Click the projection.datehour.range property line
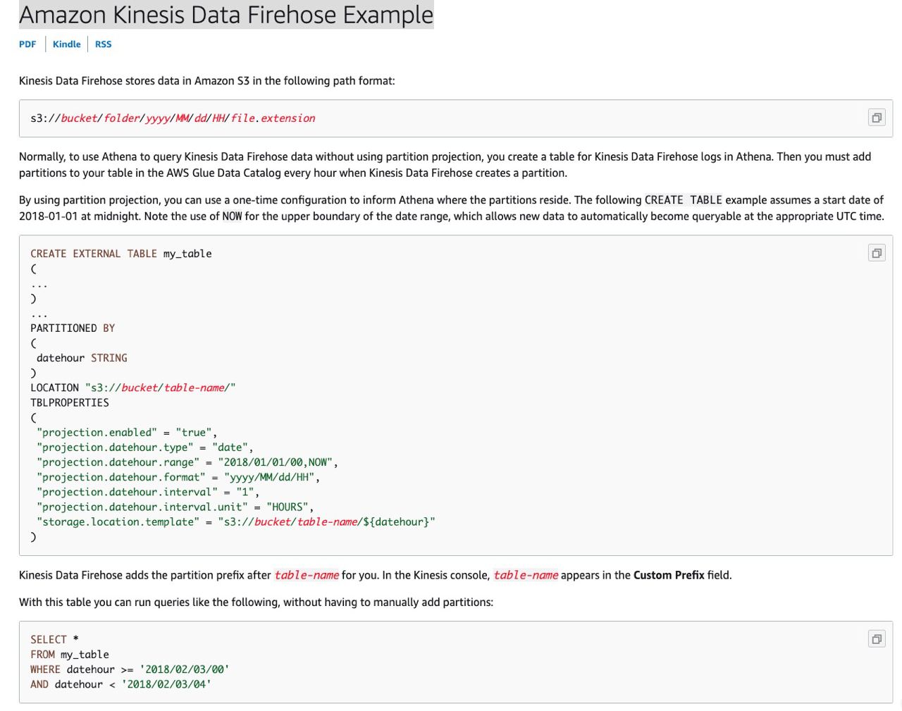Viewport: 902px width, 711px height. [x=187, y=462]
